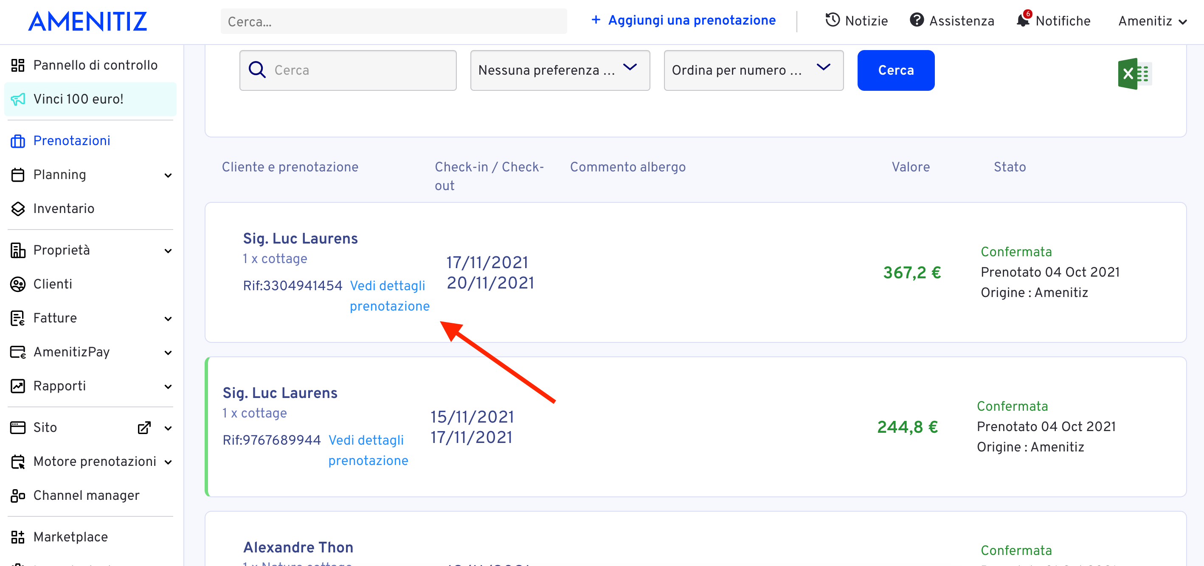
Task: Click the Notizie history clock icon
Action: click(x=833, y=20)
